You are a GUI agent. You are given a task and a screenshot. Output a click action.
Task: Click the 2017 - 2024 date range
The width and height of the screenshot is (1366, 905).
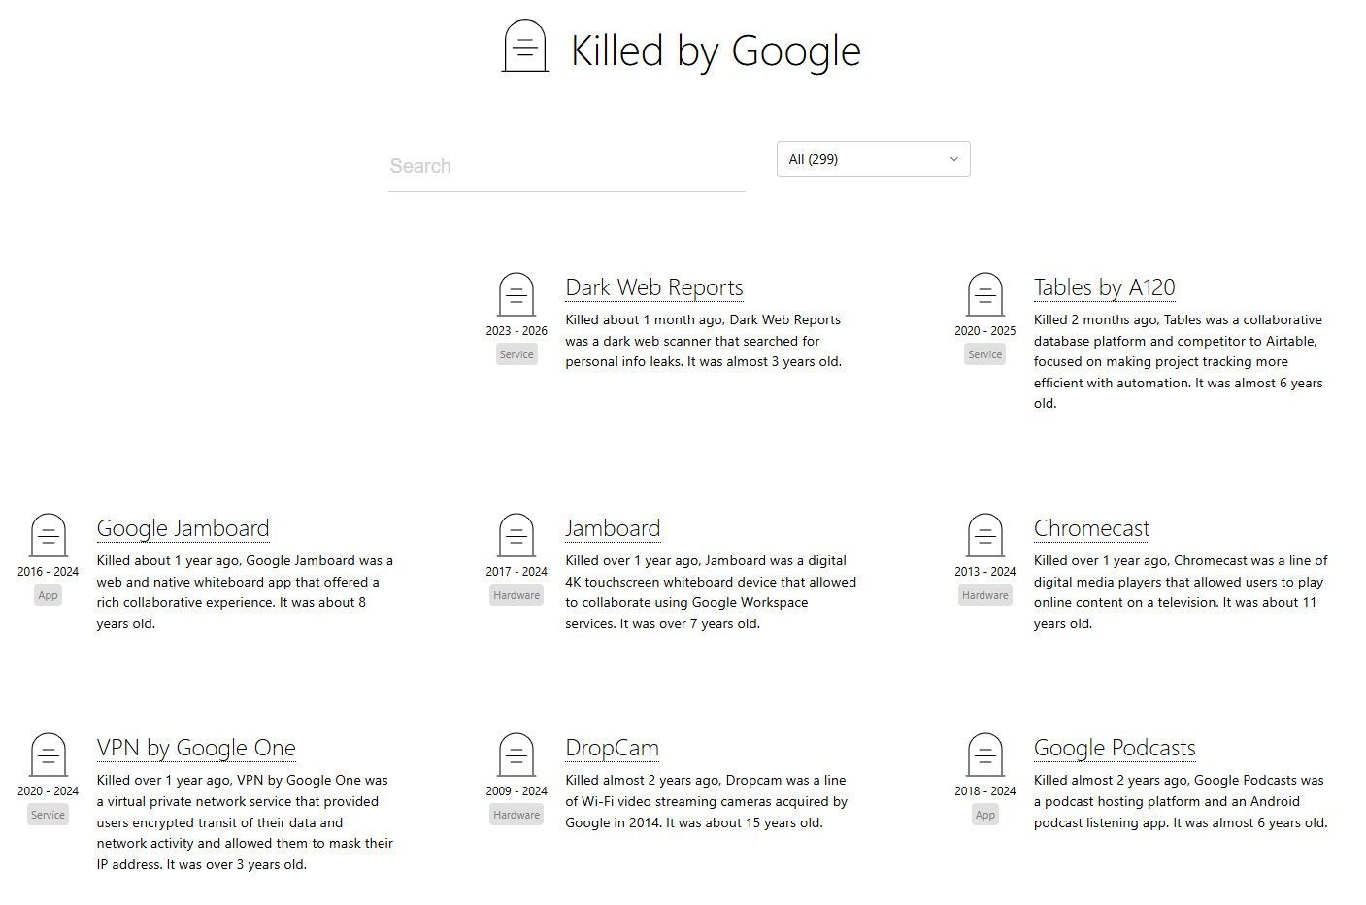516,572
